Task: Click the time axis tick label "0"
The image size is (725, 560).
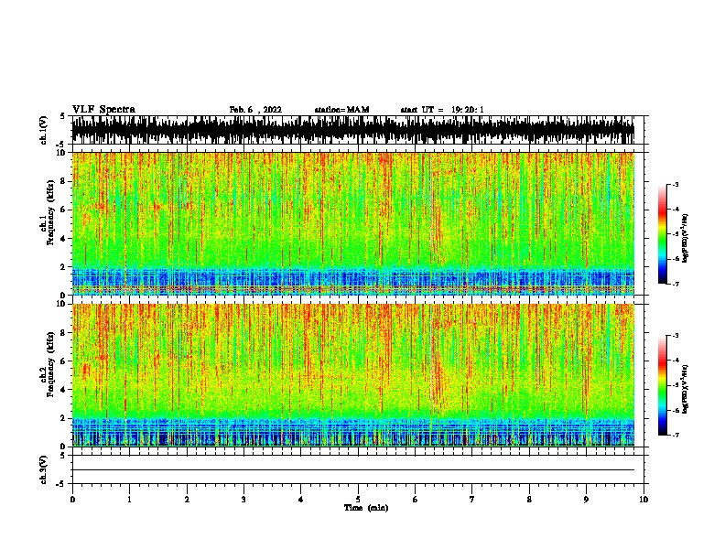Action: 72,499
